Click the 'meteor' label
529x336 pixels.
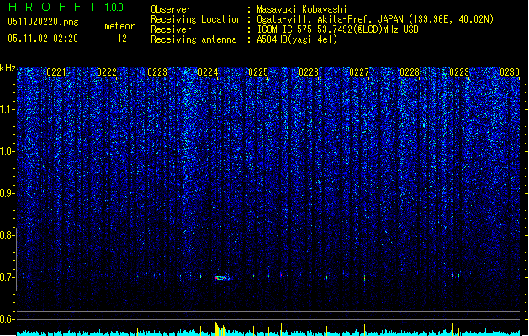119,26
